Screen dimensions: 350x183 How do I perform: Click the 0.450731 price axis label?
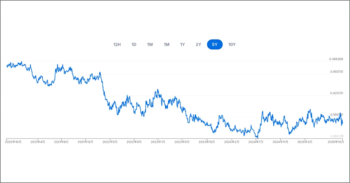[337, 72]
